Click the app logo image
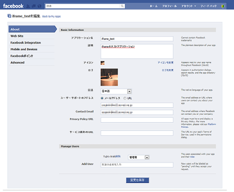This screenshot has width=234, height=192. 109,77
